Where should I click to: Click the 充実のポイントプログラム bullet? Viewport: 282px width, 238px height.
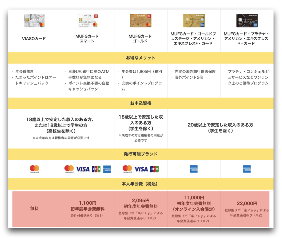coord(142,86)
